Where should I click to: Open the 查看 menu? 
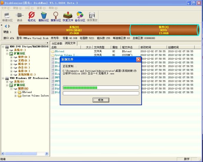[x=41, y=8]
